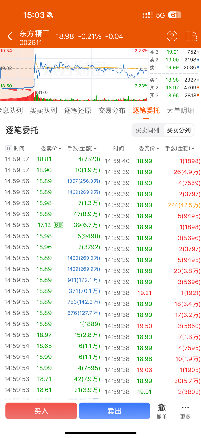The width and height of the screenshot is (201, 438).
Task: Select 买2 quote row 18.97
Action: tap(175, 88)
